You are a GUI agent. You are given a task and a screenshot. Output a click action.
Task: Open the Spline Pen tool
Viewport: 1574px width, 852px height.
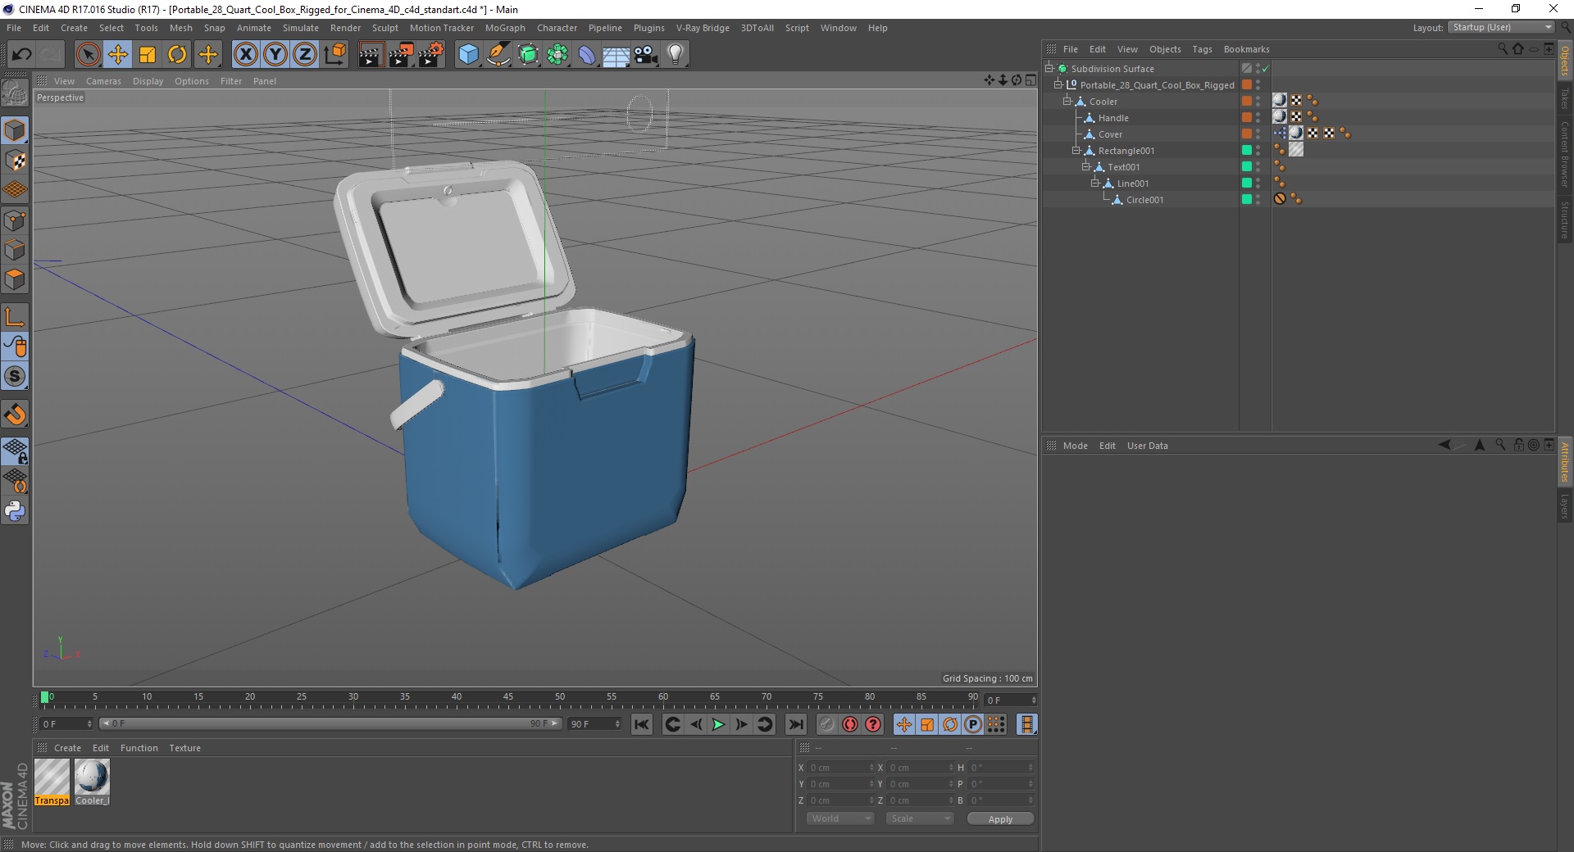498,55
